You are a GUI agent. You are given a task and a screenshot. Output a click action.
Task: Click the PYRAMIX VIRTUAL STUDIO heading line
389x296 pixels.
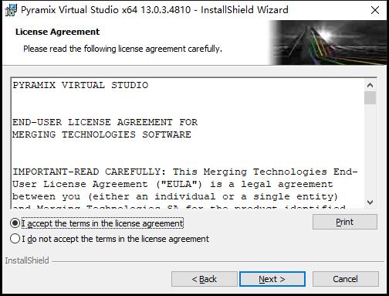coord(80,85)
